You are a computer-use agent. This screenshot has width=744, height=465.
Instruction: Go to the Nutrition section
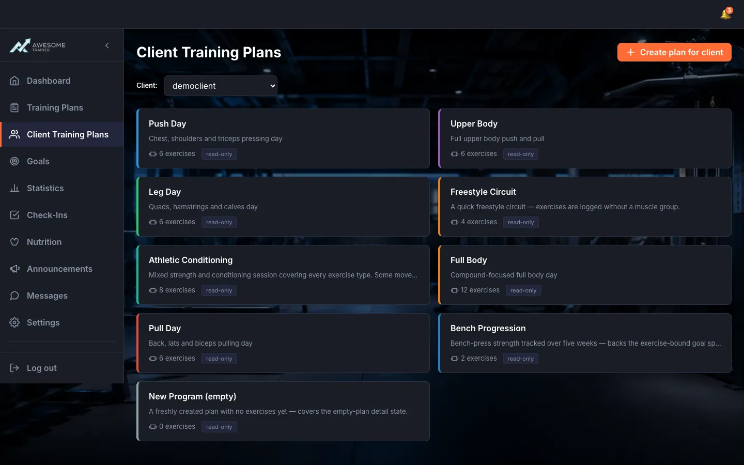[62, 242]
